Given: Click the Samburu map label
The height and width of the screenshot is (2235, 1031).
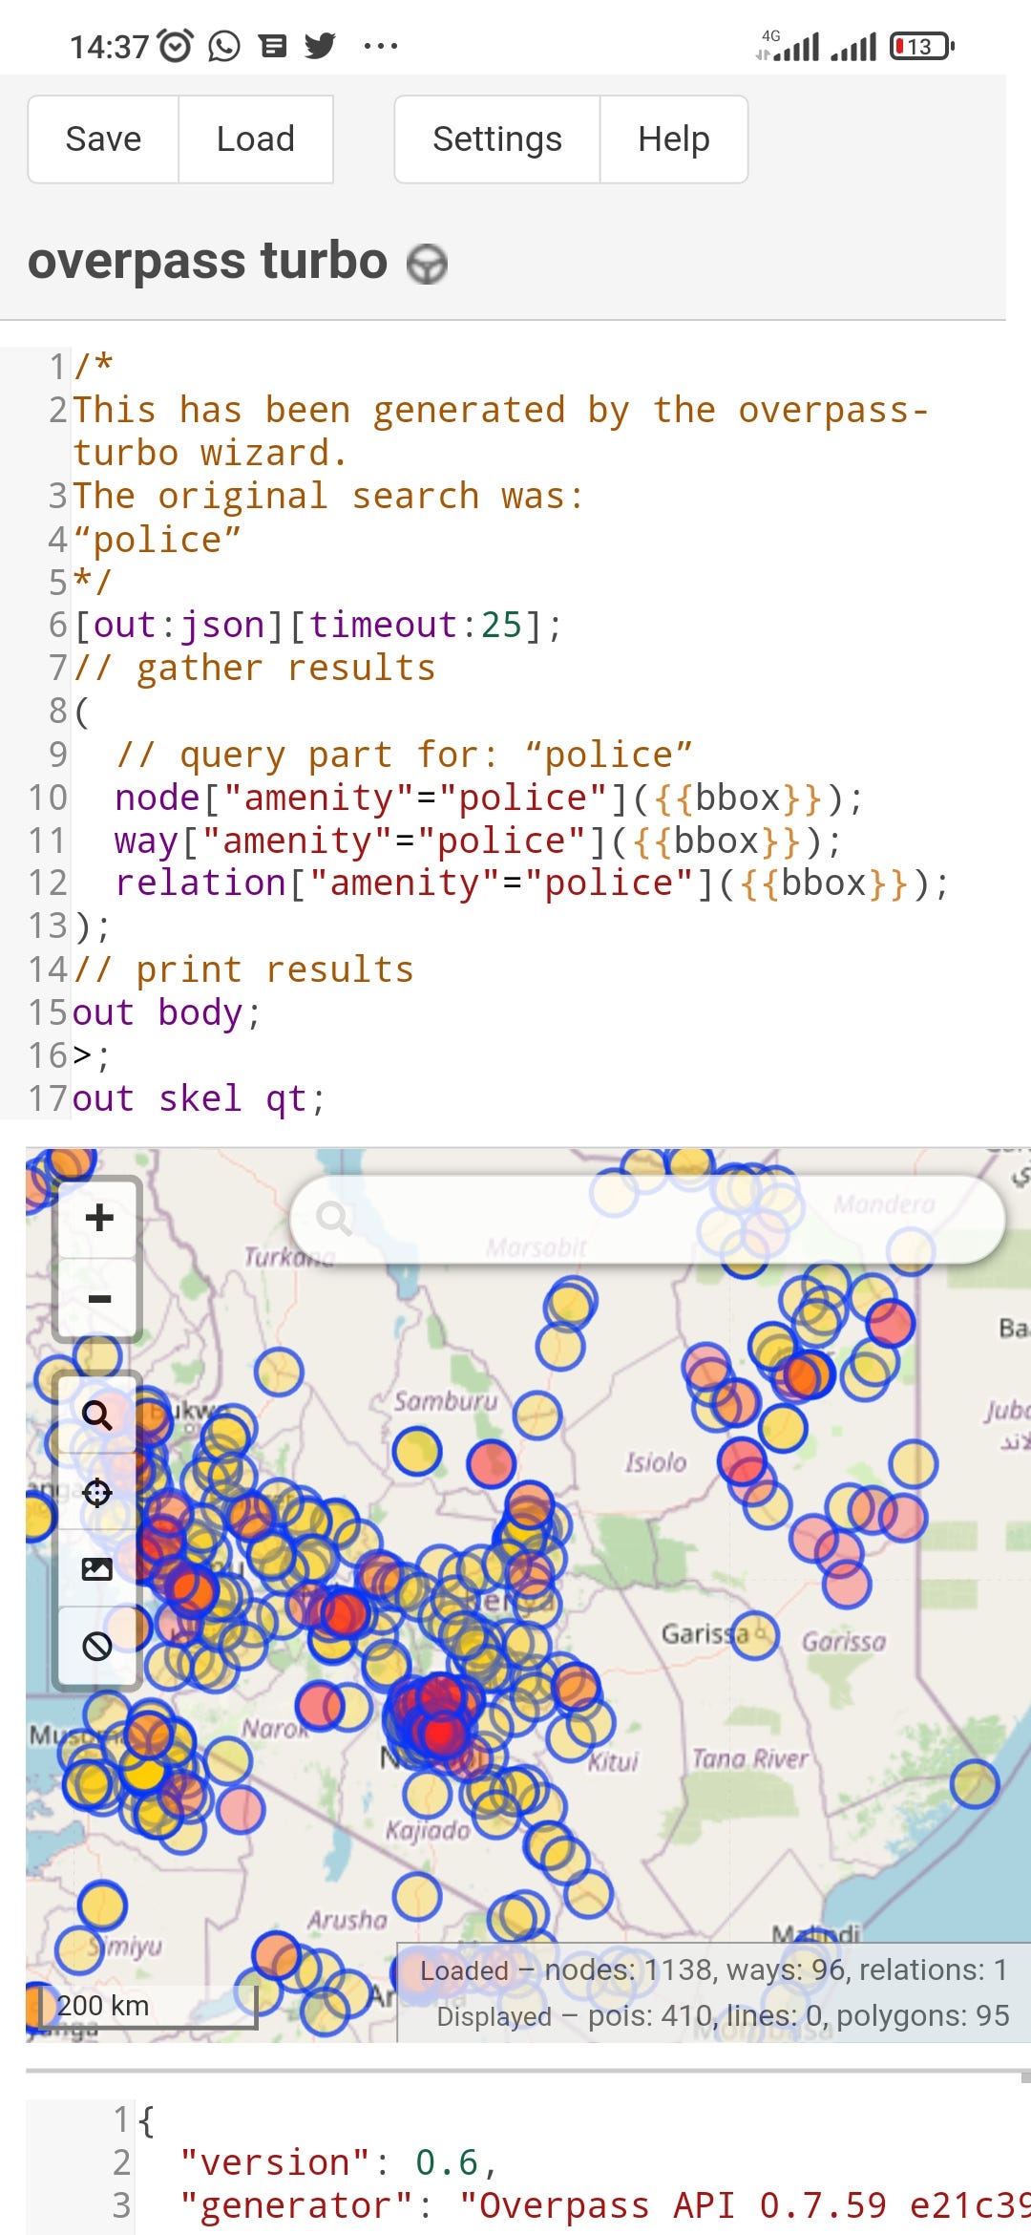Looking at the screenshot, I should 446,1401.
